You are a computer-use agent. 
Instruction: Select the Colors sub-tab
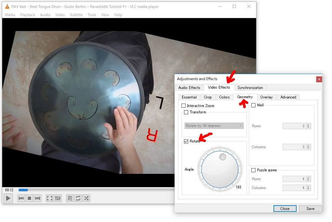[224, 97]
